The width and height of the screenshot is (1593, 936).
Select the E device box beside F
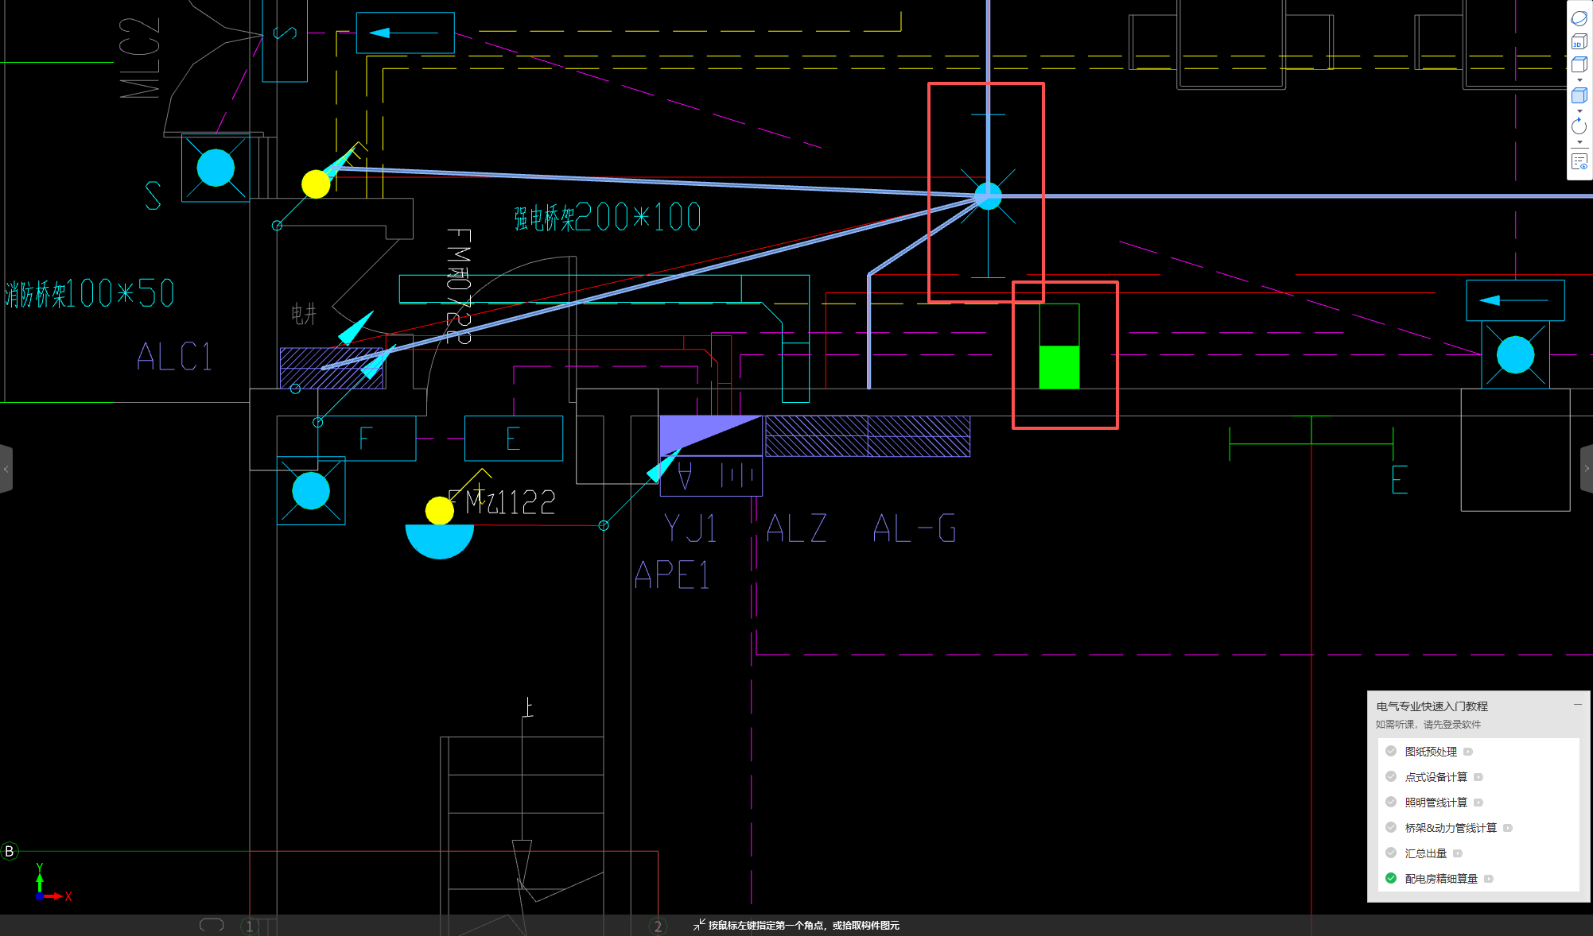[514, 439]
